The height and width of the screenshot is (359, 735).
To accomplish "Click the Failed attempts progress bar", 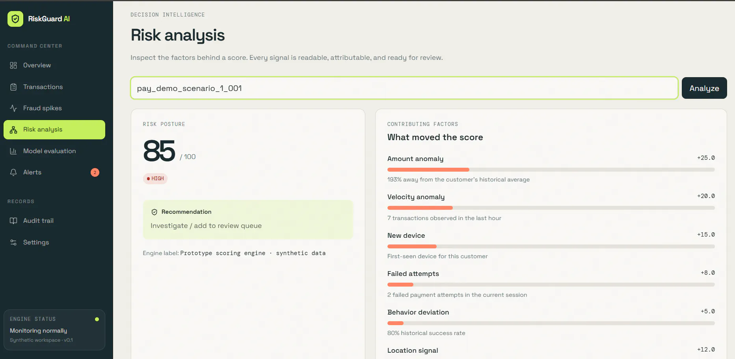I will coord(551,285).
